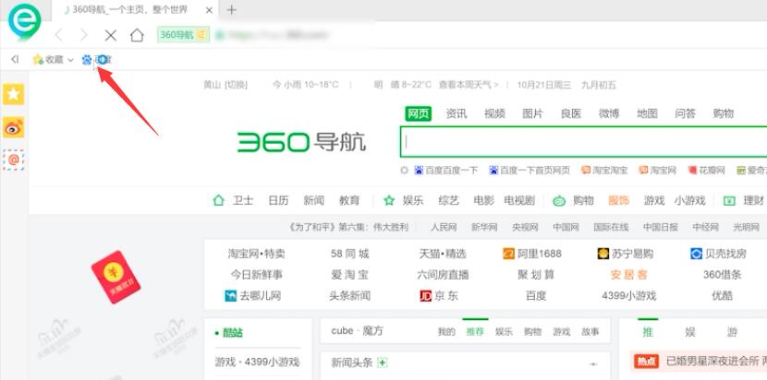Screen dimensions: 767x380
Task: Open 《为了和平》第六集 headline link
Action: [x=348, y=227]
